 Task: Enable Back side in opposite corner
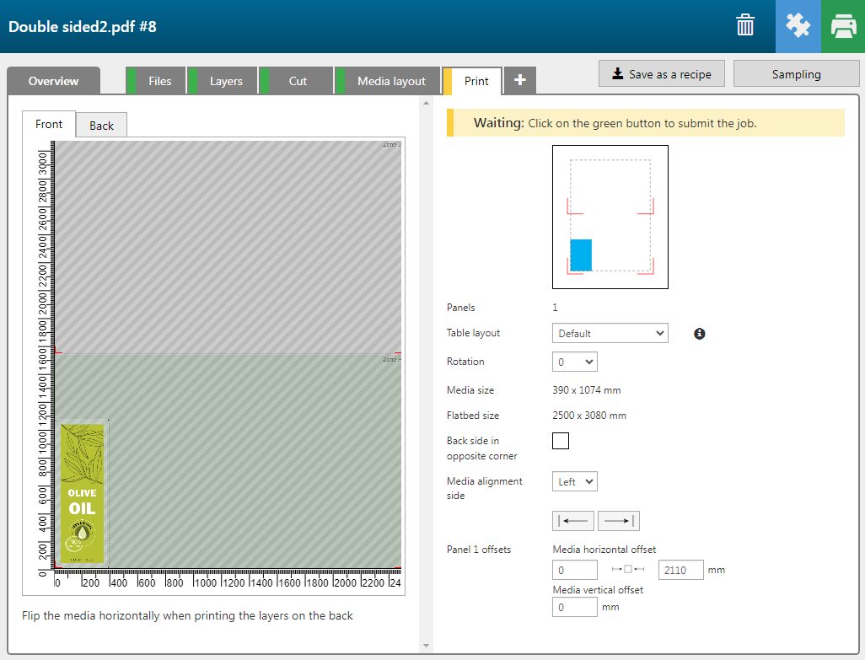561,441
